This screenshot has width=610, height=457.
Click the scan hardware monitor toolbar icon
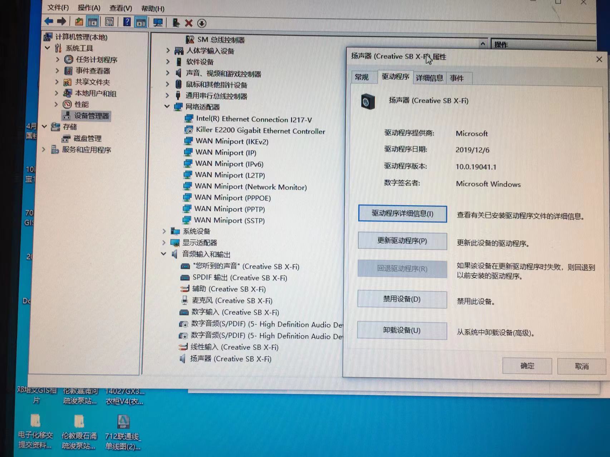(x=158, y=23)
